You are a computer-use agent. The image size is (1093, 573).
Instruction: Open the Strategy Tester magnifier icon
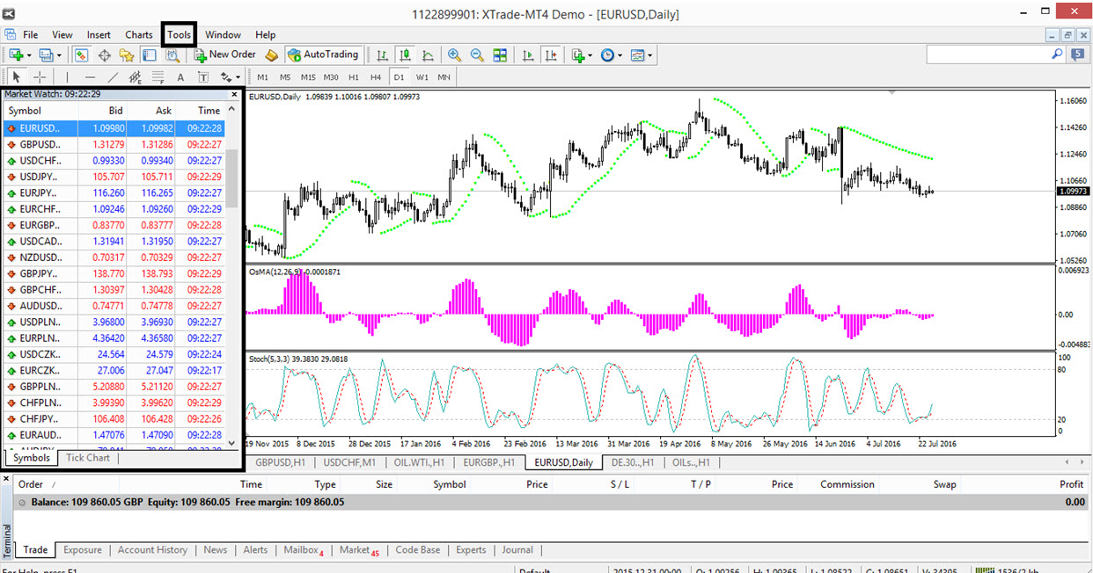coord(172,55)
